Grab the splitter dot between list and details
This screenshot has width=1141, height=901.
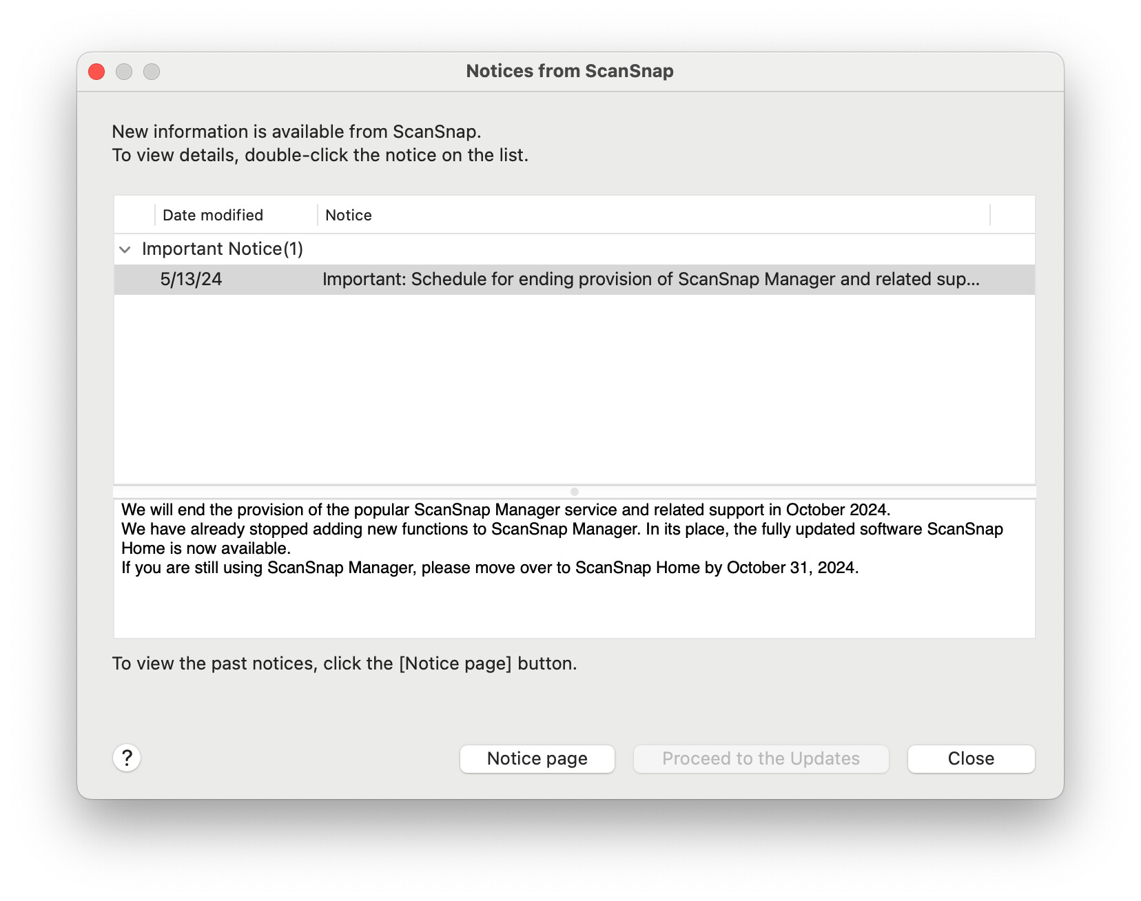click(x=575, y=492)
